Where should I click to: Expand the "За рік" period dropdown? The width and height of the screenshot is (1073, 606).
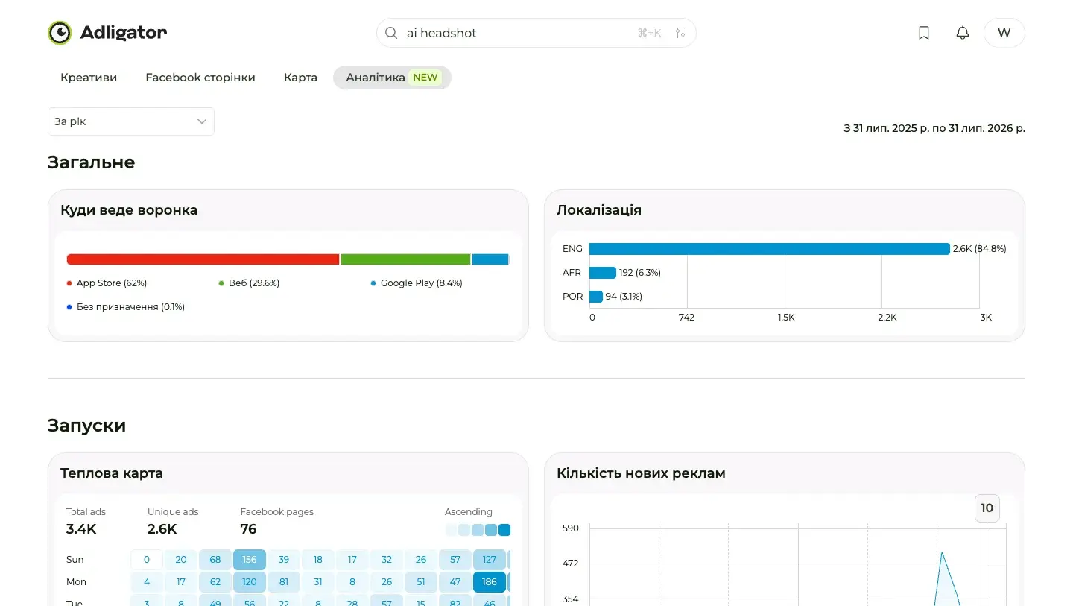pos(131,121)
